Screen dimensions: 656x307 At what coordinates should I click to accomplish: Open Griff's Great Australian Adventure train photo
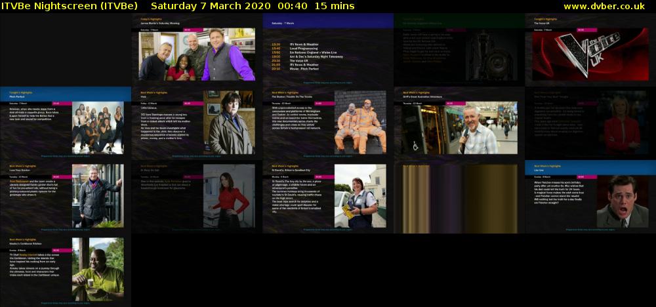[459, 127]
